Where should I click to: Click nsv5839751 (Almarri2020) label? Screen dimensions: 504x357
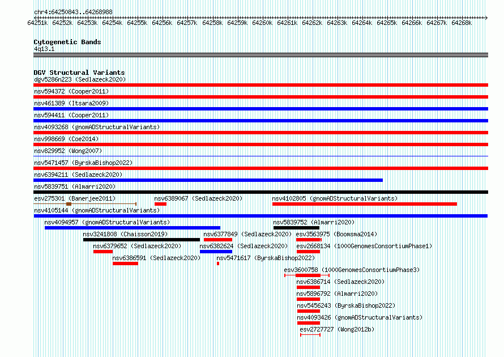coord(75,186)
